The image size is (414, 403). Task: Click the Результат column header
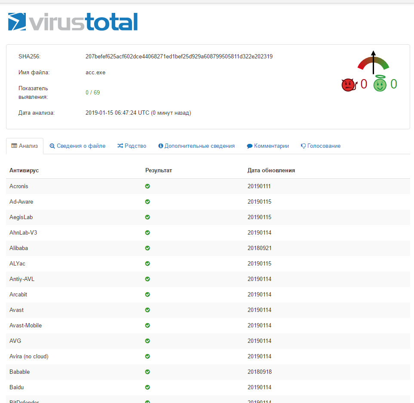click(159, 171)
